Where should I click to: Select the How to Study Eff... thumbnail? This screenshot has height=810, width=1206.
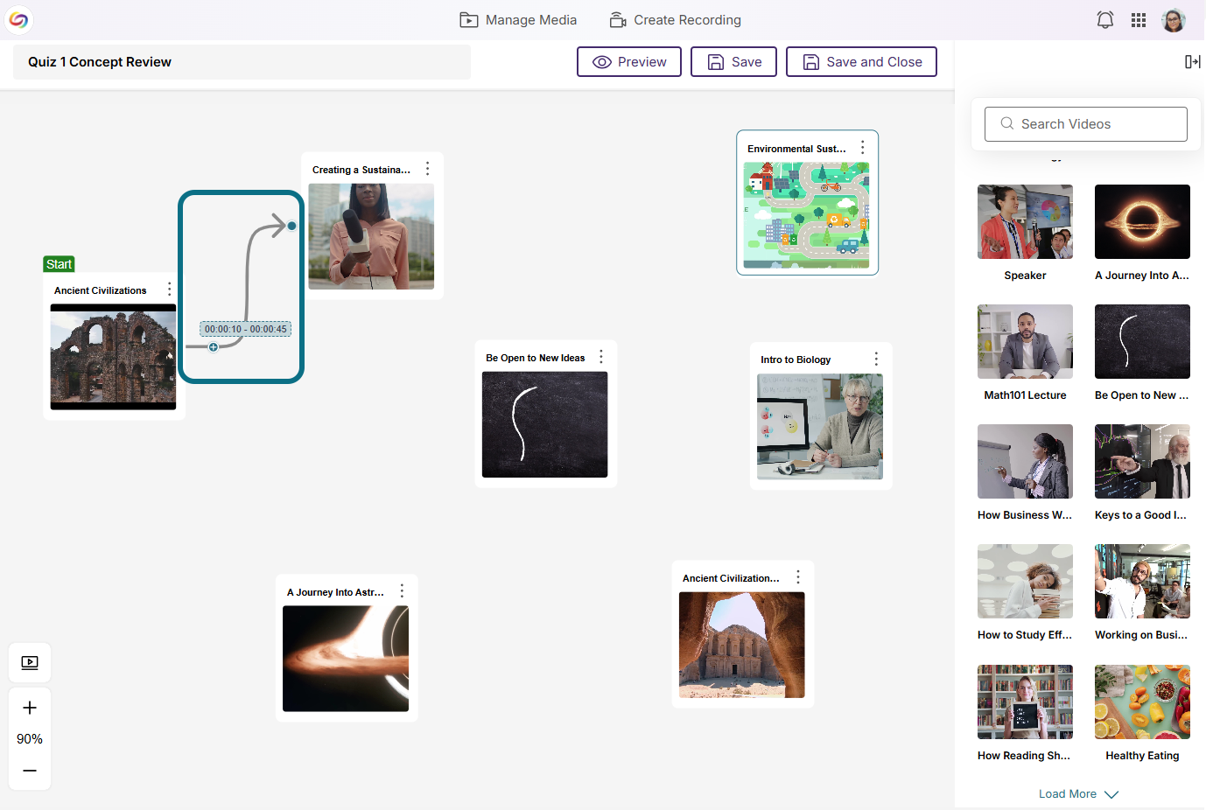pos(1025,581)
